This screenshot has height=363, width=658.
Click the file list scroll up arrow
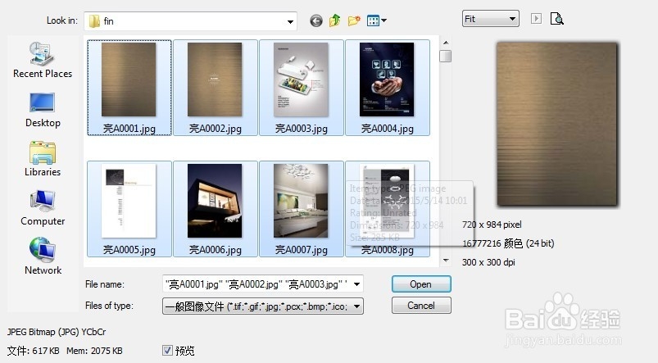point(446,43)
